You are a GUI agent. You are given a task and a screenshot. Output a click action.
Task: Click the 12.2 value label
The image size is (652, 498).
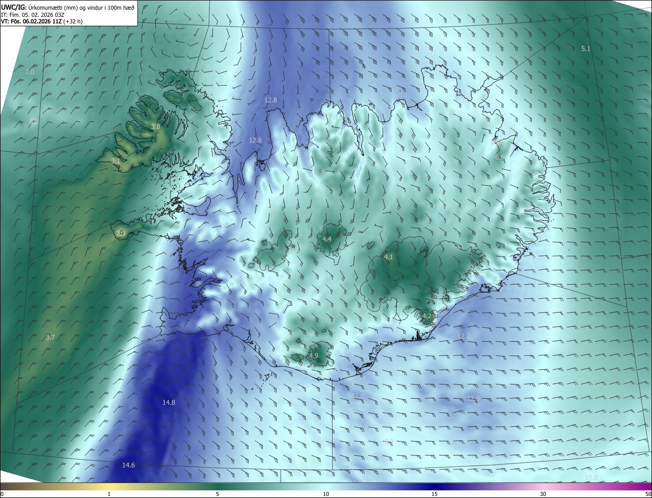463,336
